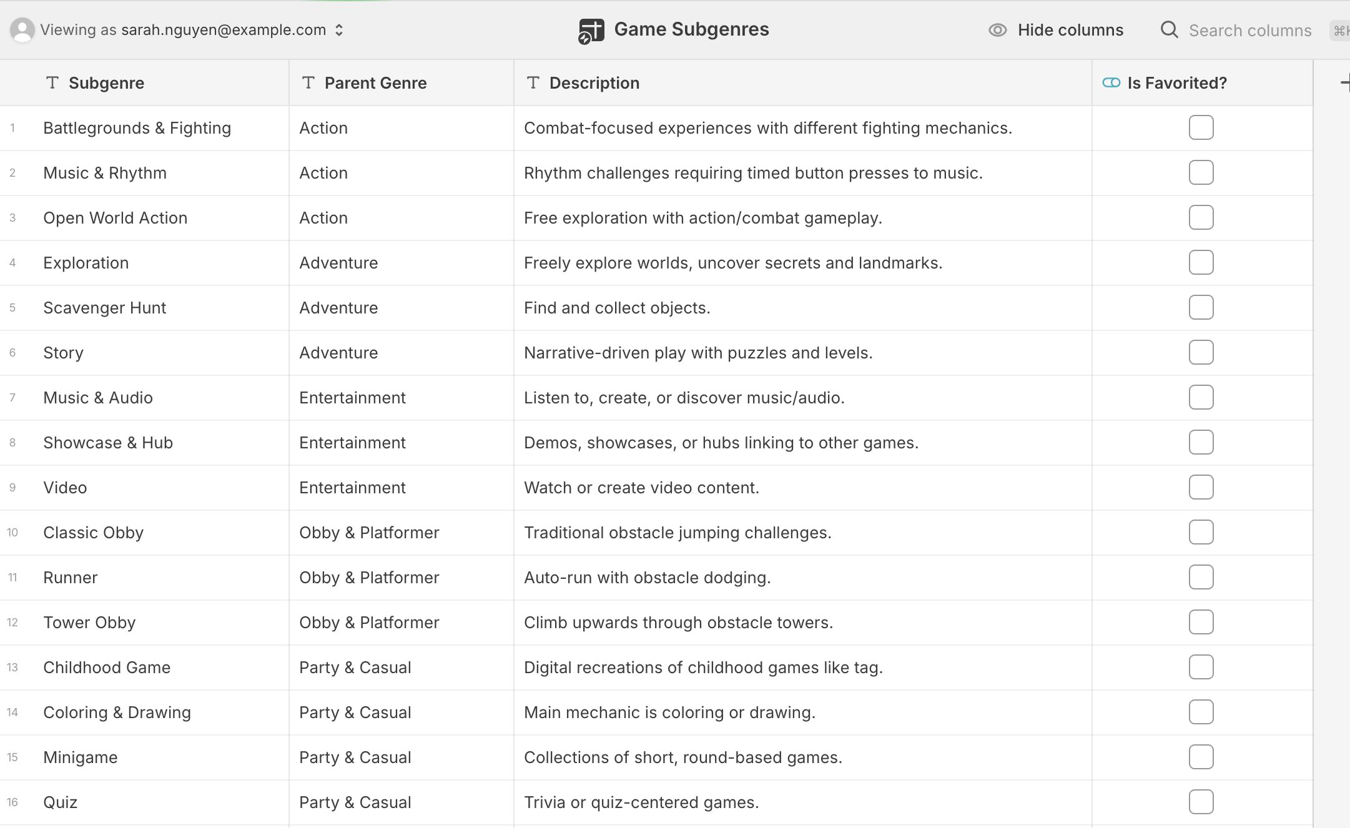Favorite the Scavenger Hunt row
Image resolution: width=1350 pixels, height=828 pixels.
(x=1201, y=308)
